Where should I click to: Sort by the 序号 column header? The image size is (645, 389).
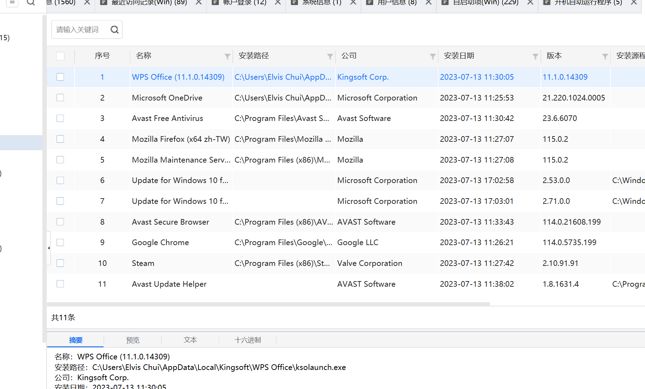102,56
